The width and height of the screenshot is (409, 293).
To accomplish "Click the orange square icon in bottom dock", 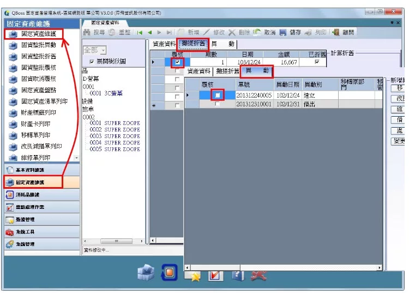I will [169, 273].
